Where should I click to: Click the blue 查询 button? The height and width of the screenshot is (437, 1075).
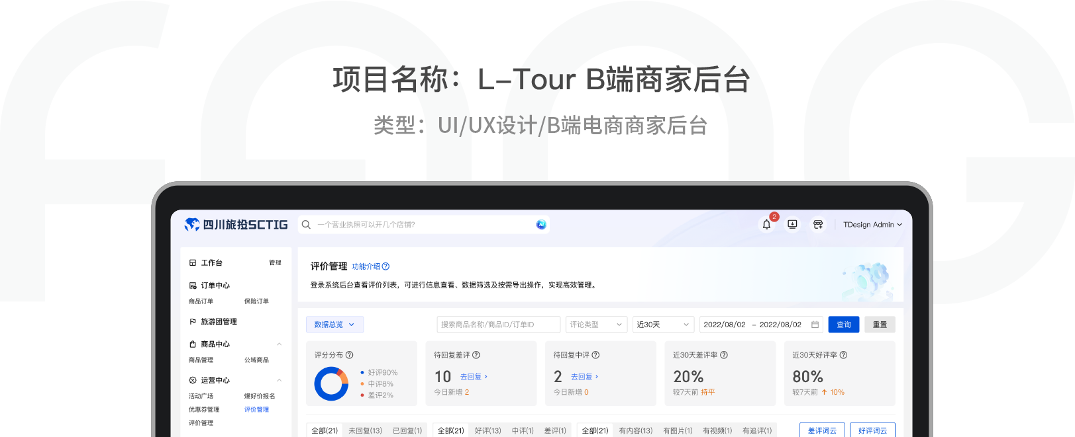(x=843, y=325)
